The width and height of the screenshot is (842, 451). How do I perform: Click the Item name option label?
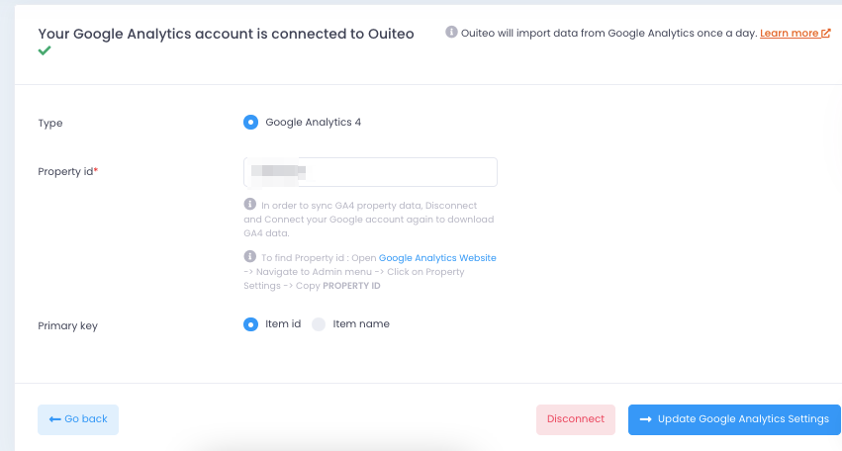pyautogui.click(x=361, y=323)
